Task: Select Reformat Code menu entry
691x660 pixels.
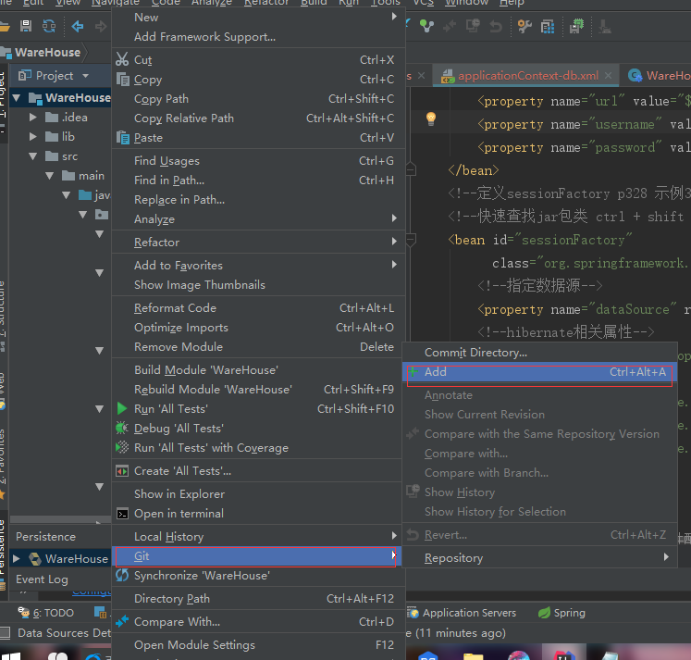Action: pyautogui.click(x=258, y=307)
